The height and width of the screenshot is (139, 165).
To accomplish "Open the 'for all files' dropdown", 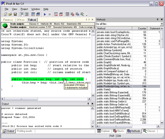I will click(x=162, y=24).
